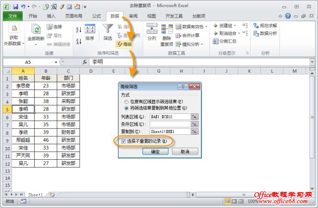Sort ascending A to Z icon
318x208 pixels.
click(x=79, y=30)
